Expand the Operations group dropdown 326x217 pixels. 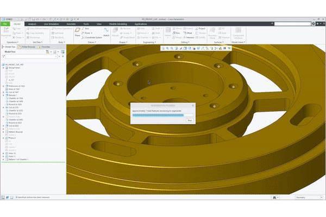point(12,42)
